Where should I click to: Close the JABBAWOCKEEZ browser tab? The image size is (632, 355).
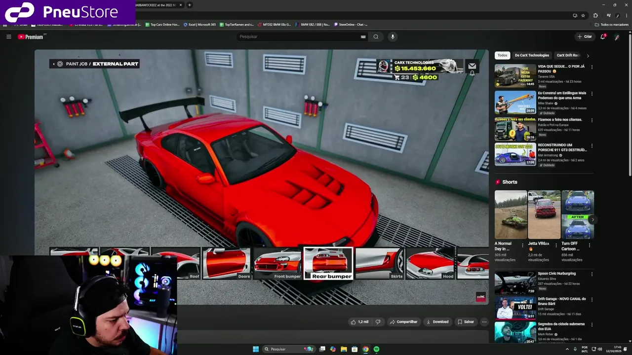[x=181, y=5]
